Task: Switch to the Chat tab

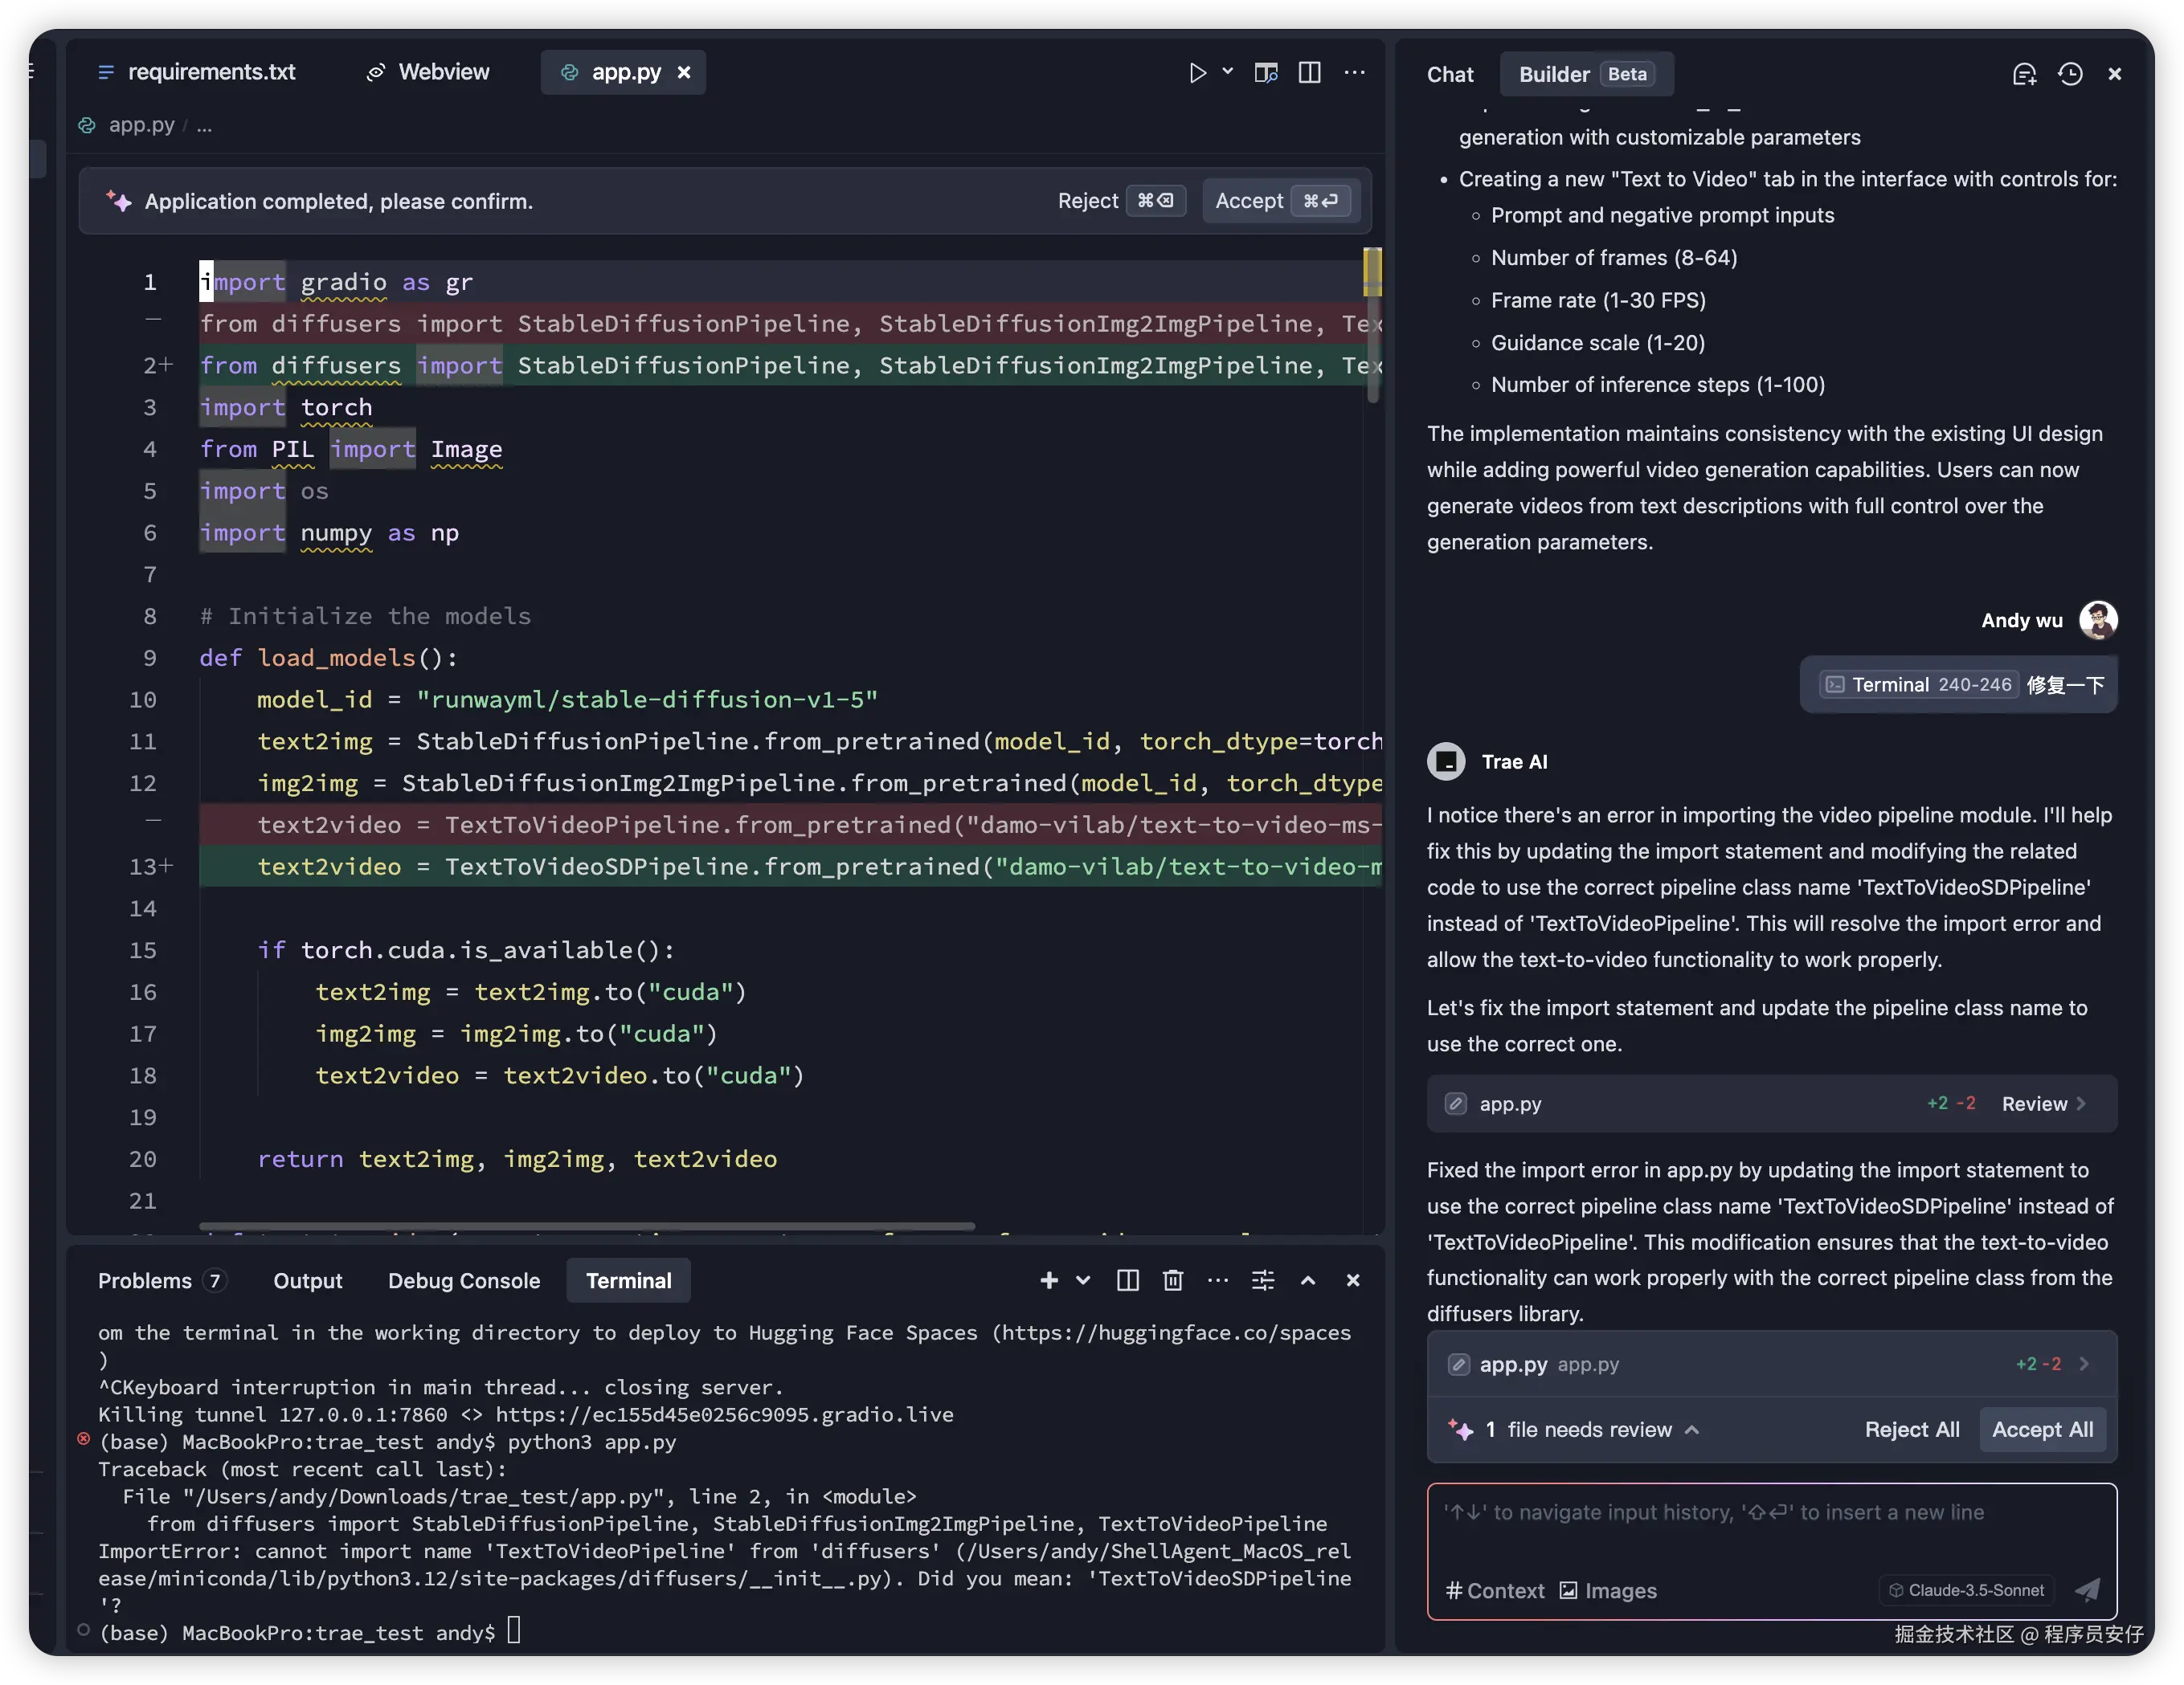Action: 1449,75
